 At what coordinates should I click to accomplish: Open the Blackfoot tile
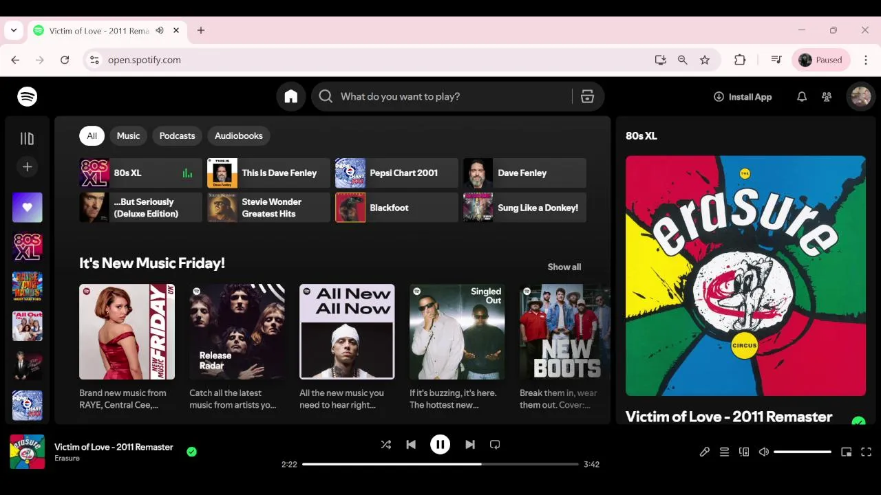tap(396, 208)
